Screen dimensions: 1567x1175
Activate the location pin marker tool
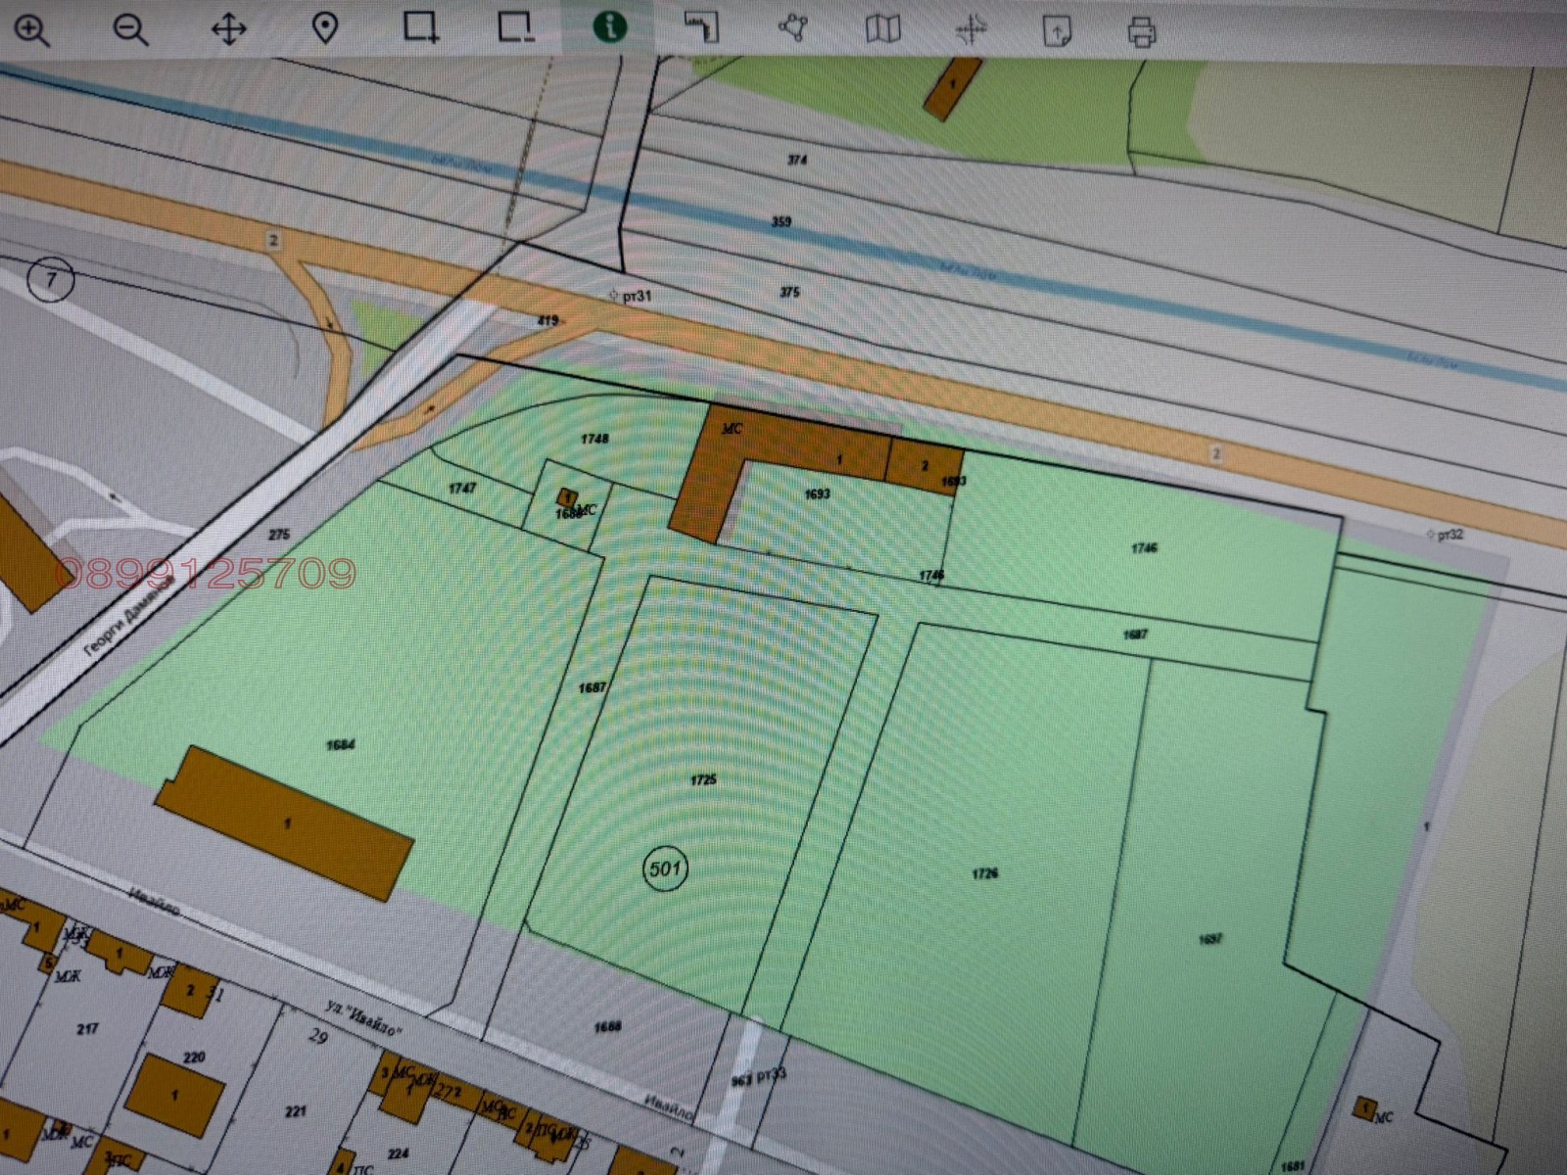tap(324, 29)
